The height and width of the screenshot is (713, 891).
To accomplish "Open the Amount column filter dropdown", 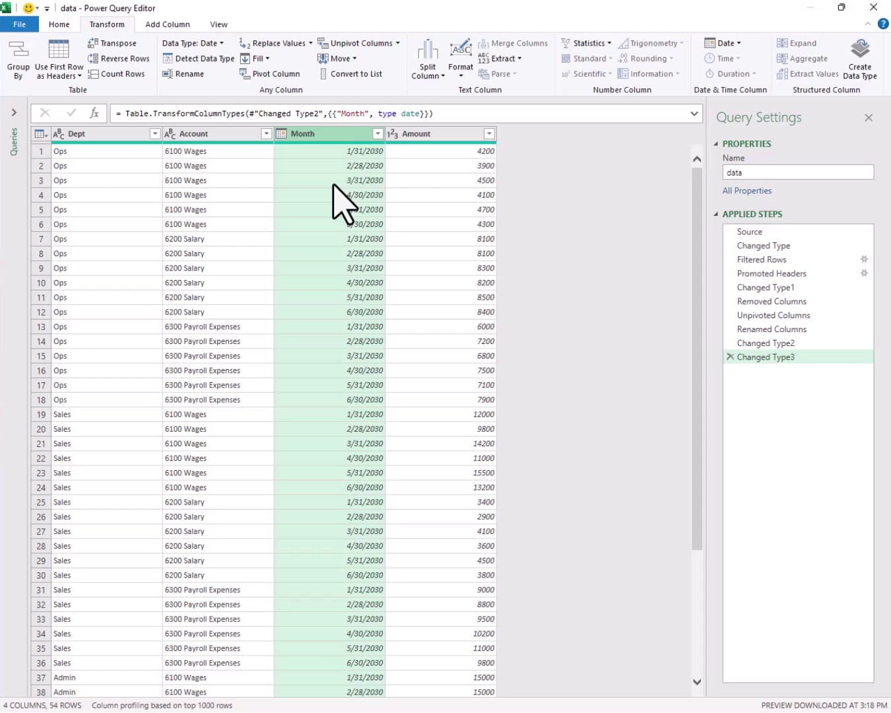I will pyautogui.click(x=489, y=134).
